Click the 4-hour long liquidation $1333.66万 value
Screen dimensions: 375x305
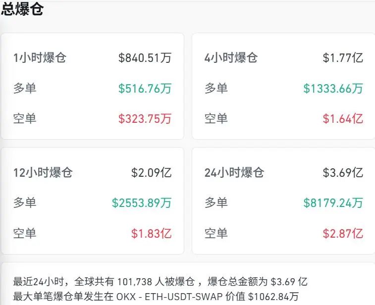point(333,89)
